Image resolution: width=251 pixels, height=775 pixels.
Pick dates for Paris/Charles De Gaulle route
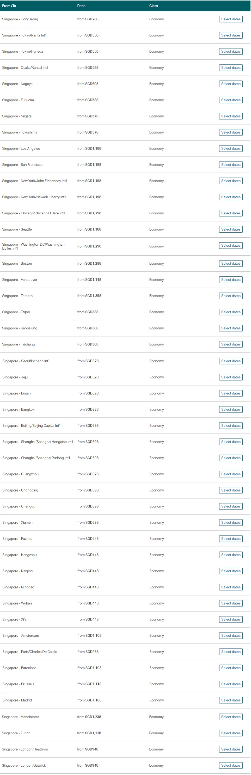230,652
